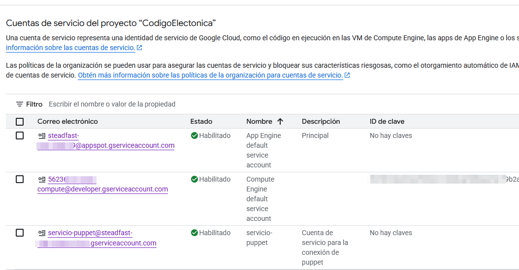Open the compute@developer.gserviceaccount.com account link
The height and width of the screenshot is (270, 519).
pos(102,189)
